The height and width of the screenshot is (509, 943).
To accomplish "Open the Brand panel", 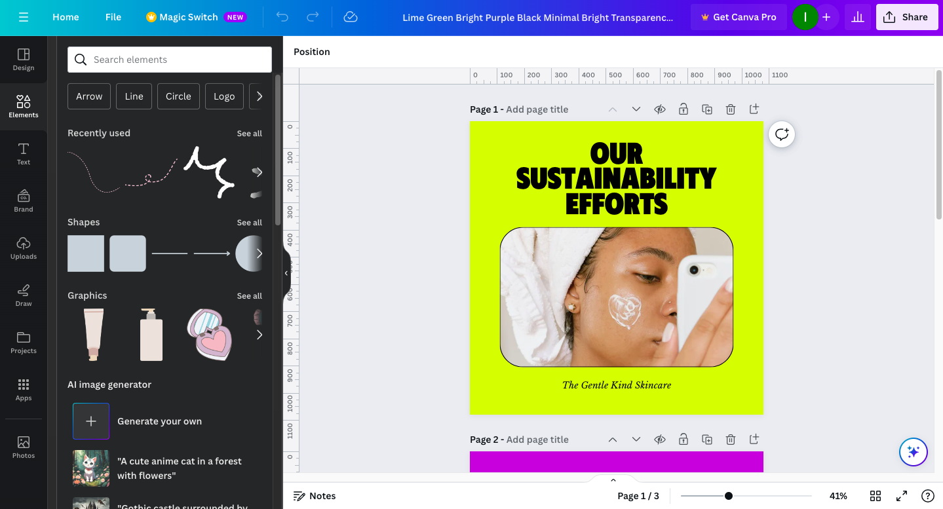I will pos(24,201).
